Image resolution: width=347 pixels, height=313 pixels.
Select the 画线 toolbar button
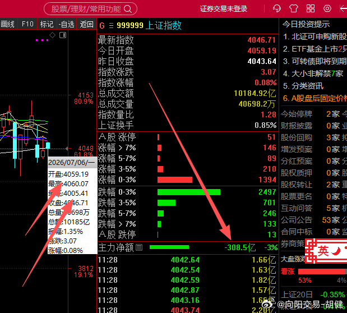coord(8,24)
